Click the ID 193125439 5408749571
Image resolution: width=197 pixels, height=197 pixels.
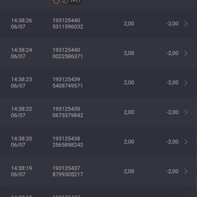67,83
